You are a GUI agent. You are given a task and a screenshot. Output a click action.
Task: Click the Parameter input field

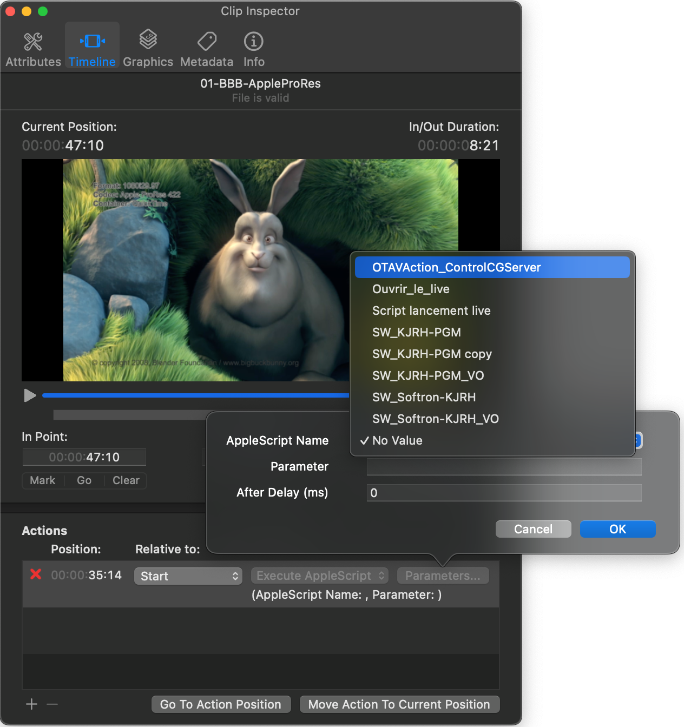pyautogui.click(x=504, y=467)
